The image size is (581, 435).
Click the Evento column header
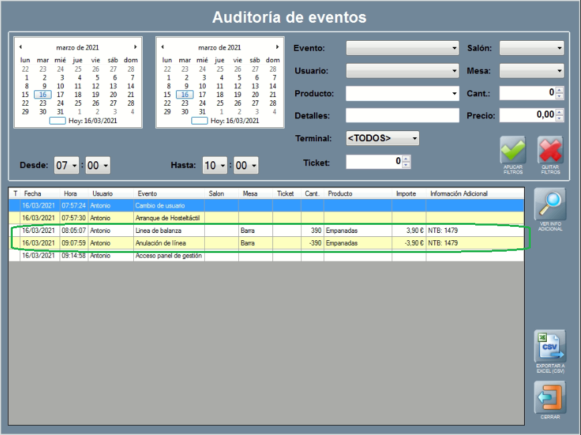tap(169, 193)
